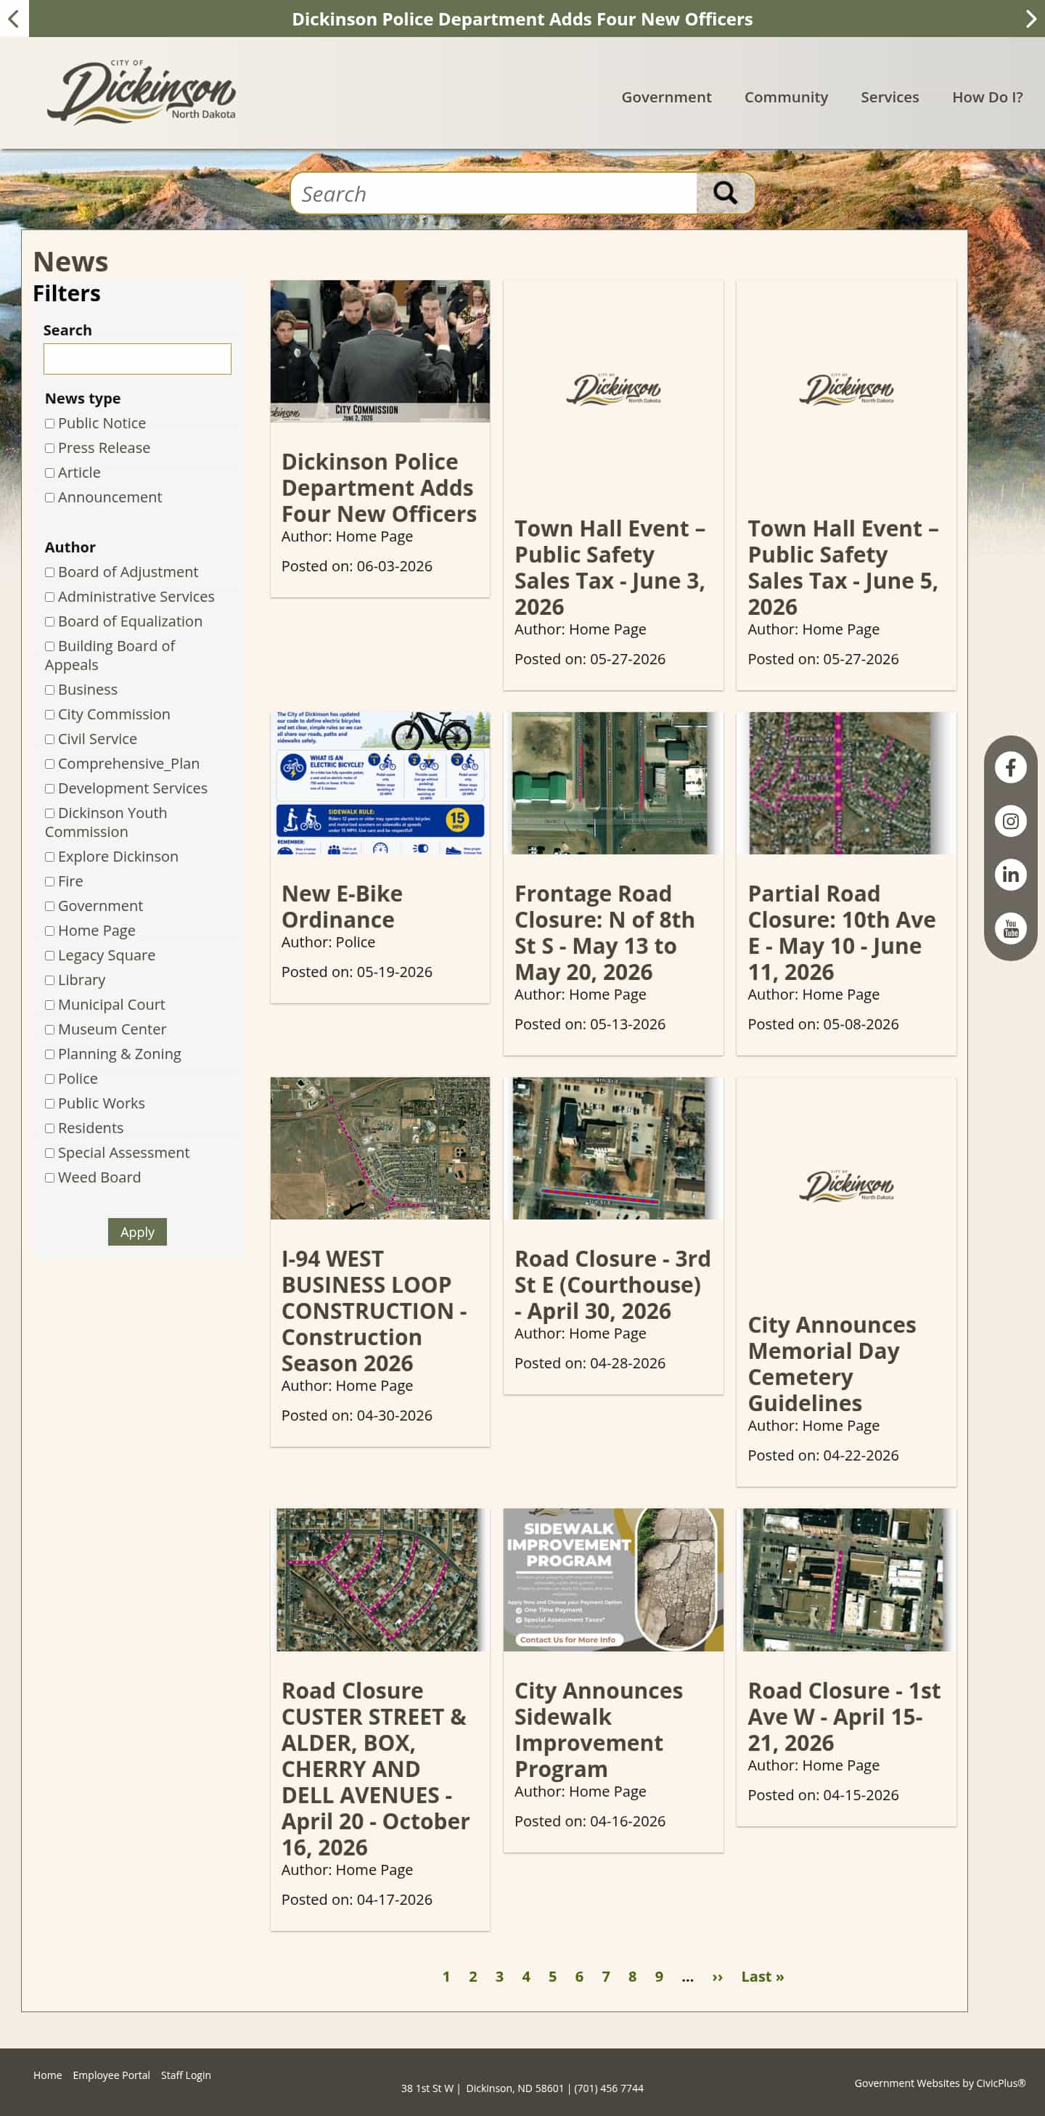Jump to the Last page link
The width and height of the screenshot is (1045, 2116).
(x=763, y=1977)
